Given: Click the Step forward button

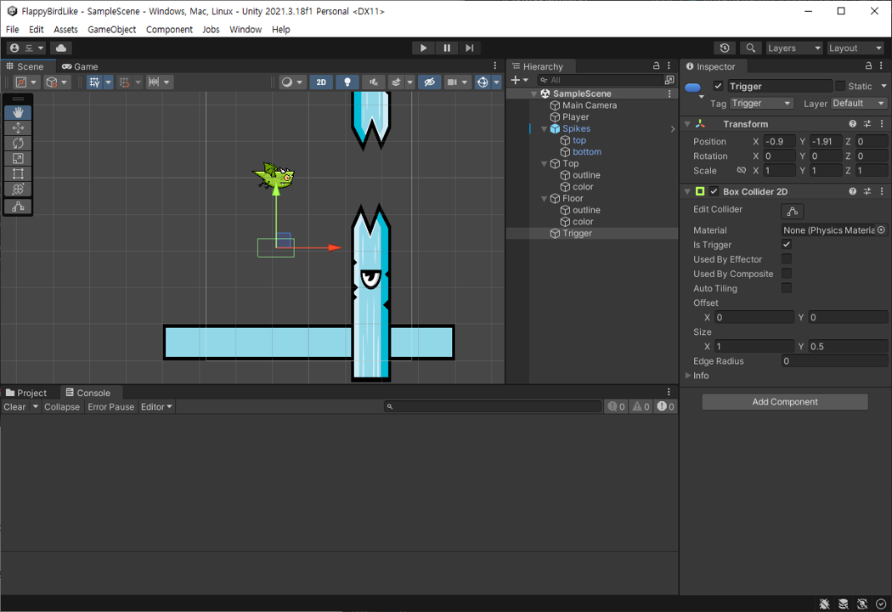Looking at the screenshot, I should pyautogui.click(x=469, y=48).
